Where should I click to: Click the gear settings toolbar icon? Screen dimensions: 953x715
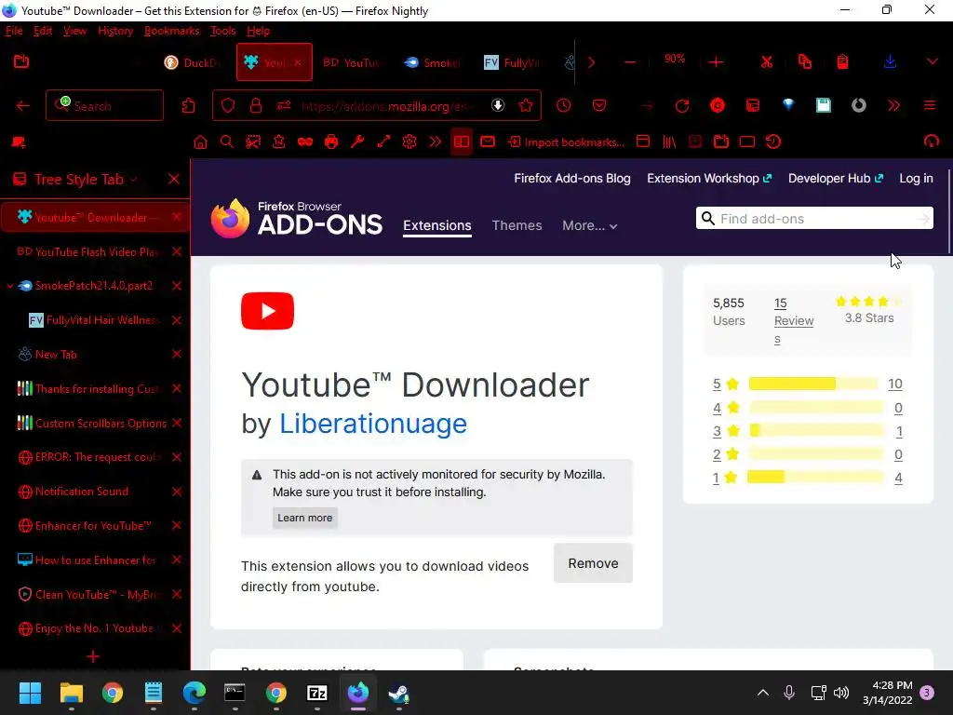point(409,142)
